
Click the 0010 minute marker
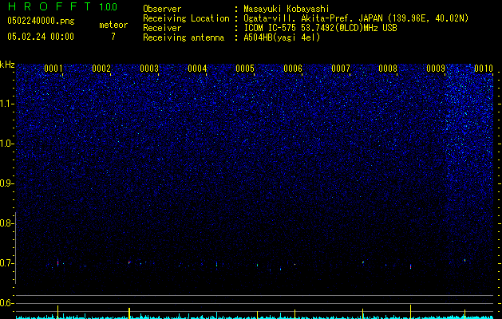point(484,69)
